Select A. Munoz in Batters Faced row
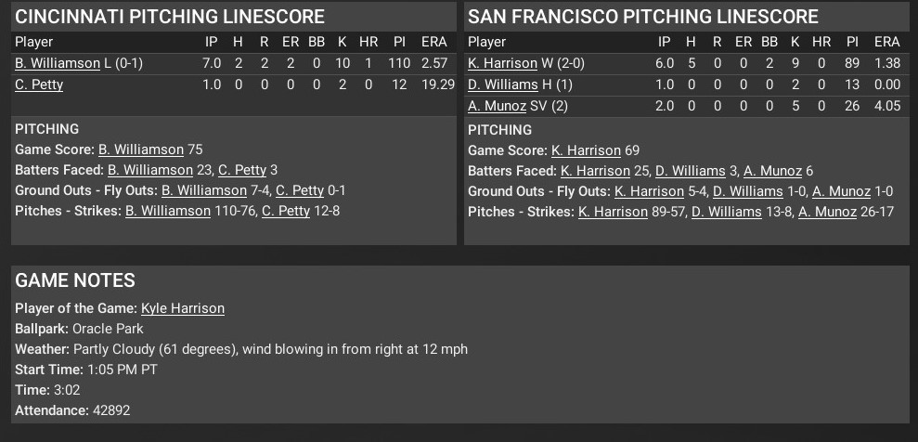The width and height of the screenshot is (918, 442). 775,170
